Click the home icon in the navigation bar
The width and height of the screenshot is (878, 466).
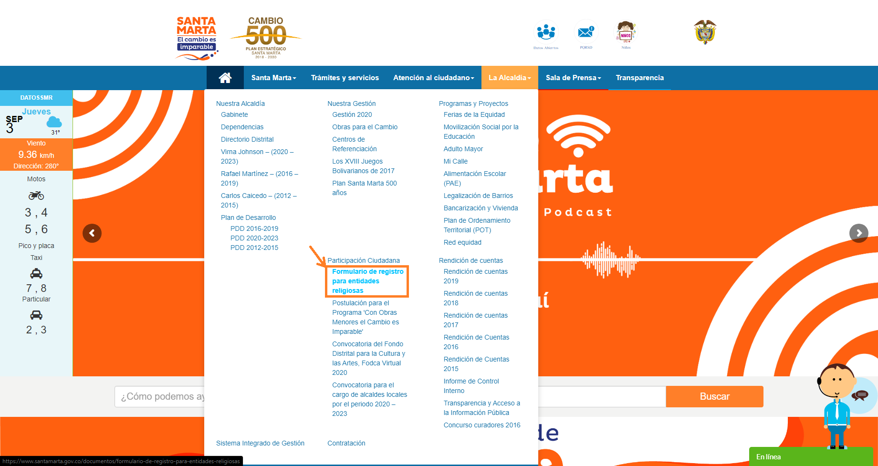coord(225,78)
